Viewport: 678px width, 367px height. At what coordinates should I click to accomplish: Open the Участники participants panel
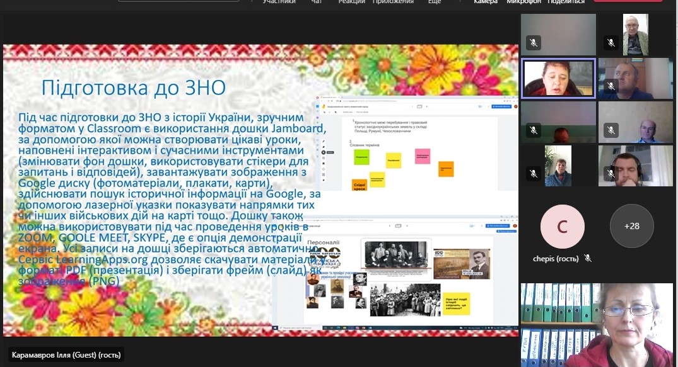(279, 2)
